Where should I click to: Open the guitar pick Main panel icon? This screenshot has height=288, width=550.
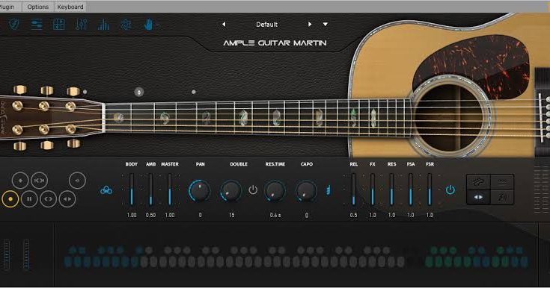tap(14, 24)
